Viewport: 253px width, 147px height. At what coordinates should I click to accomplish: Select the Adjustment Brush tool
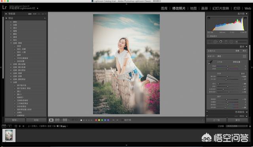click(242, 42)
